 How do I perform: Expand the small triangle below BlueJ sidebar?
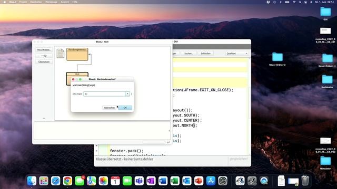point(44,118)
